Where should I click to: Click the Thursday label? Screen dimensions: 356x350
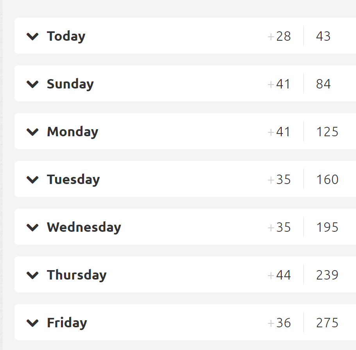77,275
